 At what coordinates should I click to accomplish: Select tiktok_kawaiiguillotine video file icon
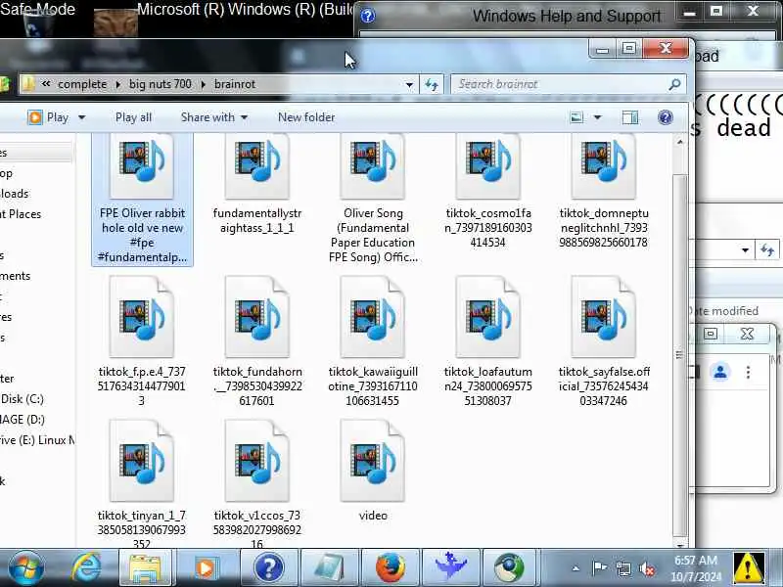coord(373,316)
